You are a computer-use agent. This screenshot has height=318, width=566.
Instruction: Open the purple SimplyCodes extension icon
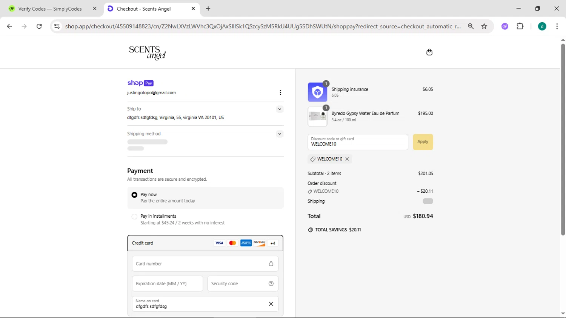[505, 26]
